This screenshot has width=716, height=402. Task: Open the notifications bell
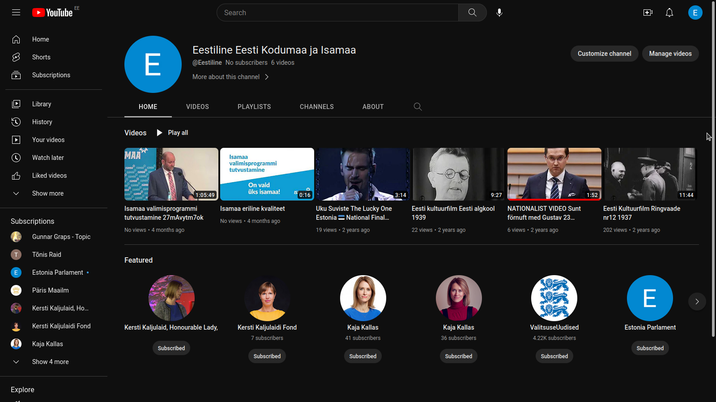coord(669,13)
